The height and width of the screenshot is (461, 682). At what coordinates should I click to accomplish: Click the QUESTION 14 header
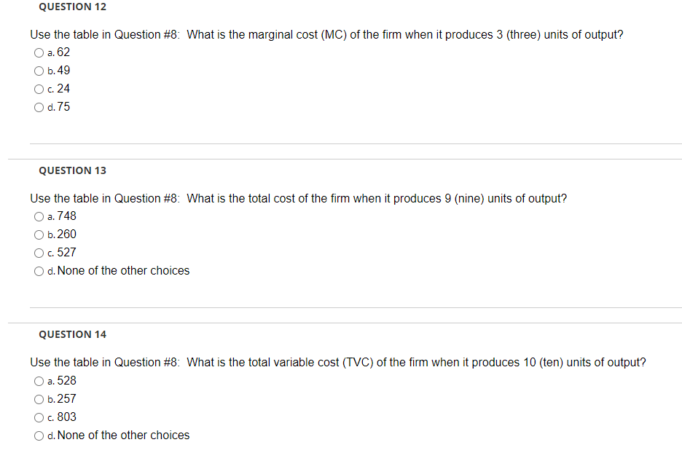72,334
